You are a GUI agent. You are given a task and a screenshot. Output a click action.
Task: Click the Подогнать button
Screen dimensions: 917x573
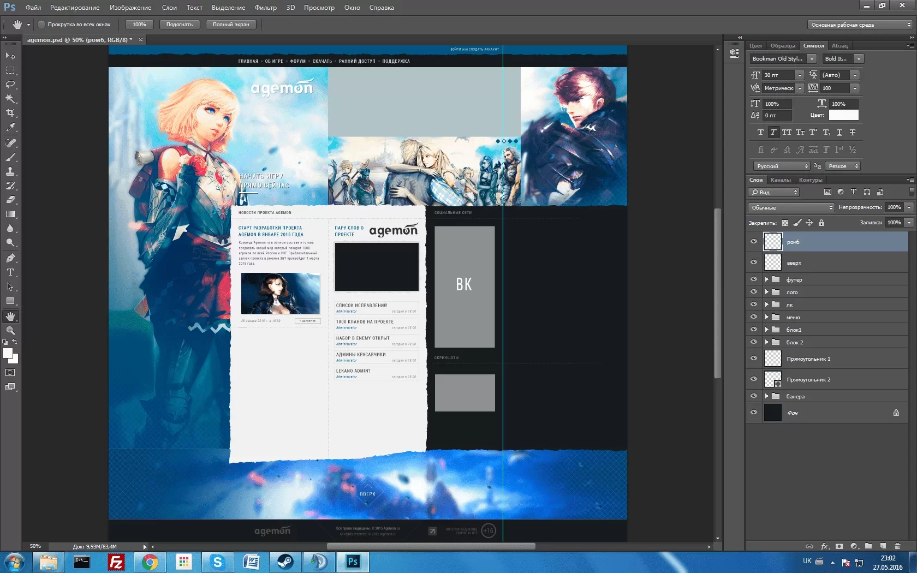[x=180, y=25]
